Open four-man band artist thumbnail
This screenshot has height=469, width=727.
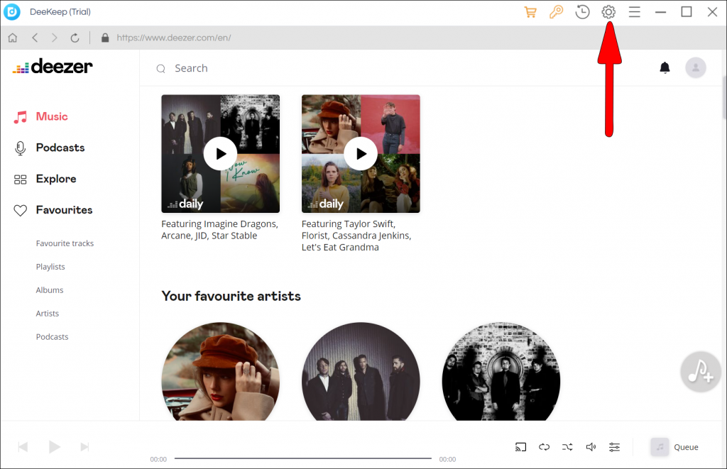coord(361,372)
